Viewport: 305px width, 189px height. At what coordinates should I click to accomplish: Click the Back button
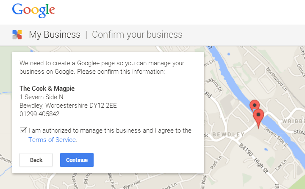click(x=36, y=160)
